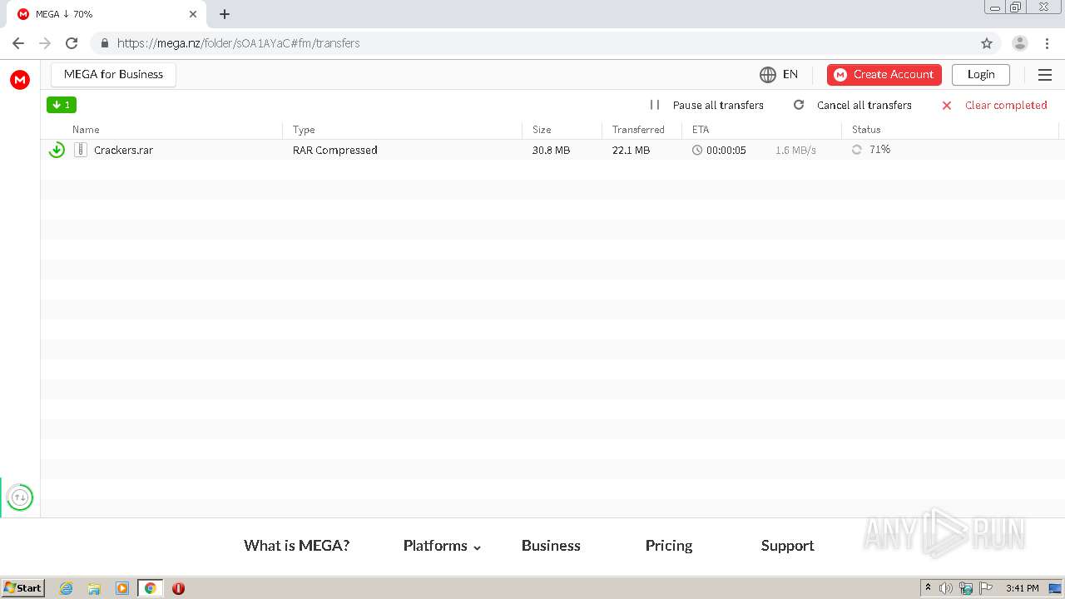Click the Chrome taskbar icon
This screenshot has height=599, width=1065.
pyautogui.click(x=150, y=588)
